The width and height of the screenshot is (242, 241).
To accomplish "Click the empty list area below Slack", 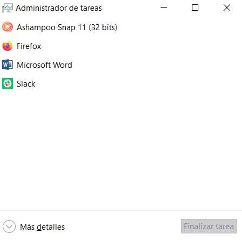I will [121, 149].
